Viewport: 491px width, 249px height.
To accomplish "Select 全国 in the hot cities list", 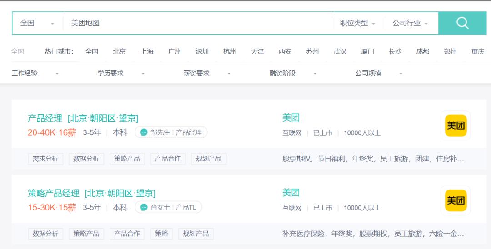I will point(92,52).
